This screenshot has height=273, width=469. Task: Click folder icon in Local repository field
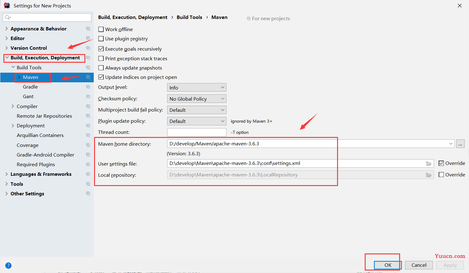(429, 175)
